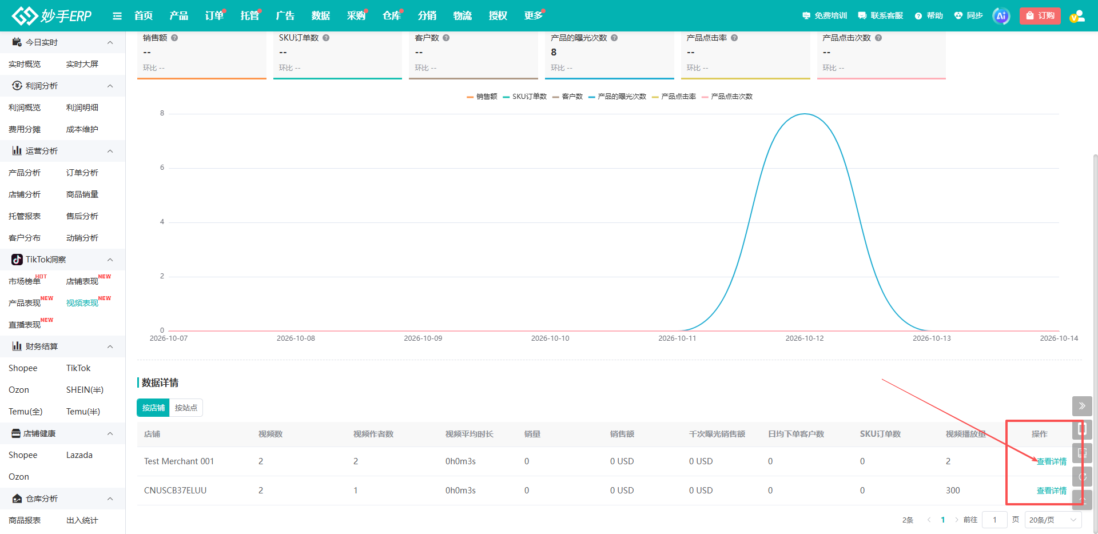1098x534 pixels.
Task: Click the double-arrow collapse floating button
Action: coord(1082,406)
